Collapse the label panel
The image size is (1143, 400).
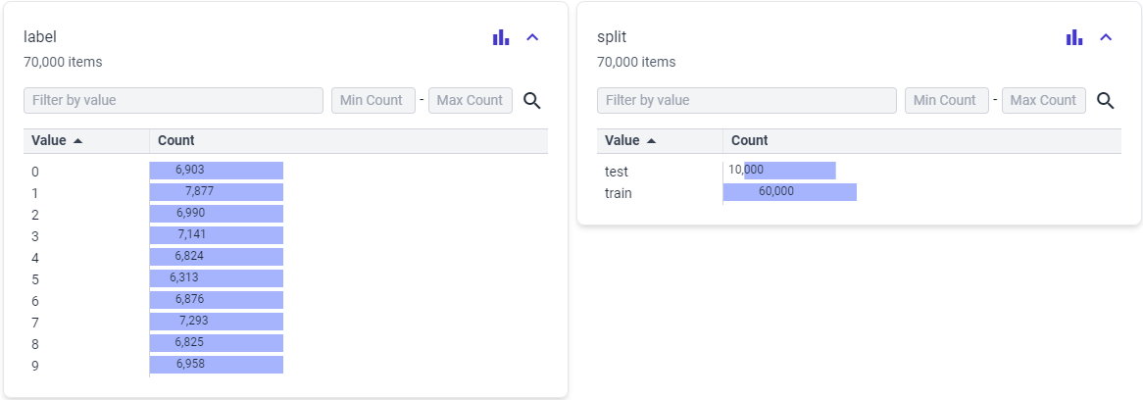532,37
